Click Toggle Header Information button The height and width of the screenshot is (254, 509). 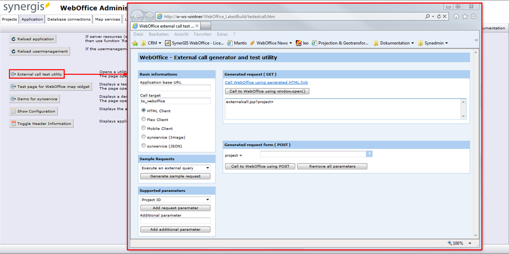click(41, 123)
